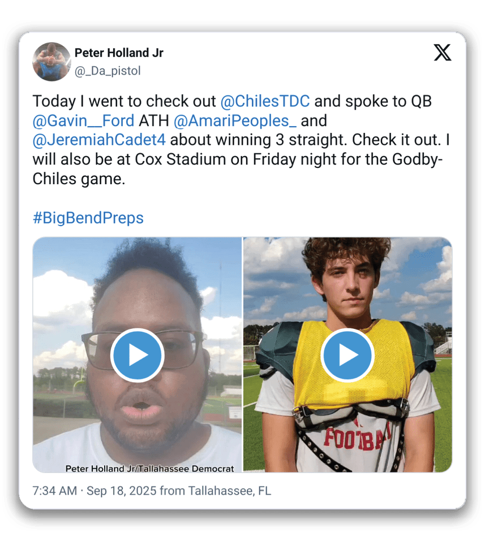Open Peter Holland Jr's profile avatar

point(52,62)
